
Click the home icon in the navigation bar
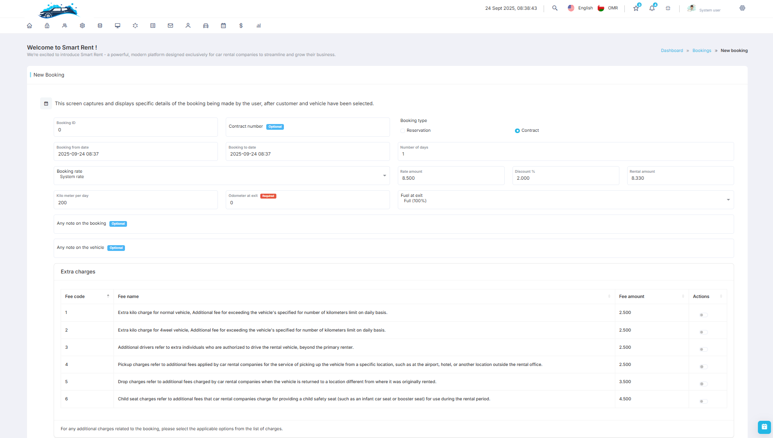tap(29, 26)
